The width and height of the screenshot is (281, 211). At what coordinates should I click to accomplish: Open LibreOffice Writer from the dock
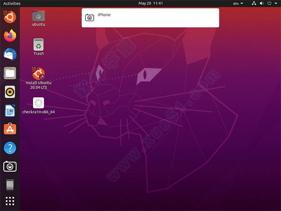(x=10, y=111)
